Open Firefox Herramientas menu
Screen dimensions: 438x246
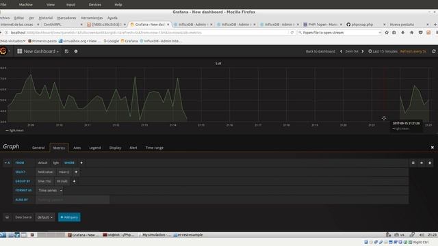click(92, 18)
